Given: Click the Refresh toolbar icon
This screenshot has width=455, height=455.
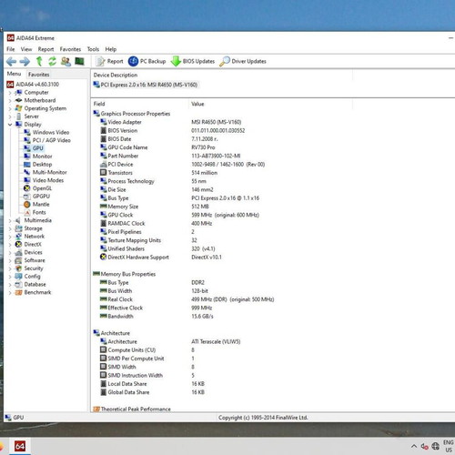Looking at the screenshot, I should click(x=52, y=61).
